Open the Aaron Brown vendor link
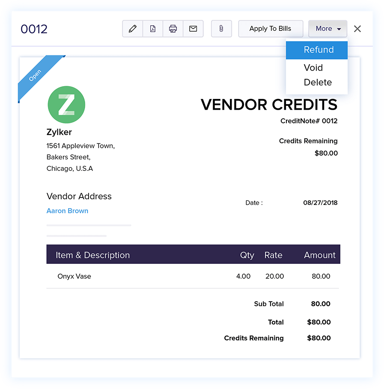Viewport: 384px width, 389px height. point(67,211)
